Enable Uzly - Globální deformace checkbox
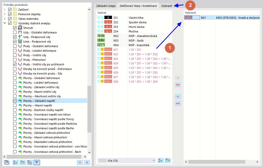 (x=15, y=32)
